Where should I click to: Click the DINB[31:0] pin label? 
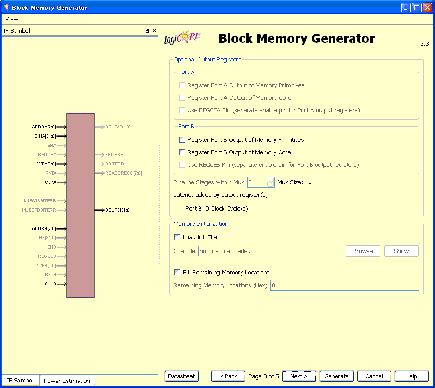(x=45, y=237)
